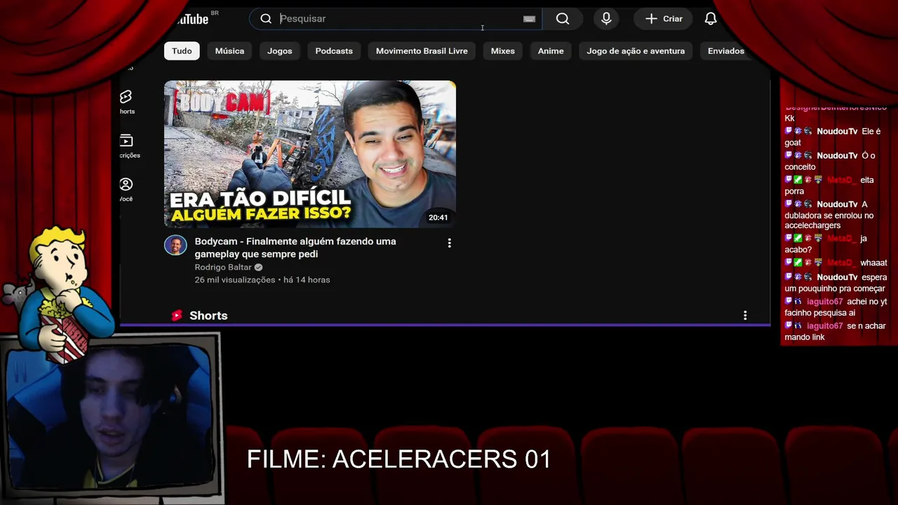This screenshot has width=898, height=505.
Task: Open the notifications bell
Action: pos(711,19)
